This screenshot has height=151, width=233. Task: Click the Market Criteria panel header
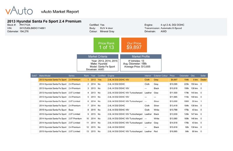click(98, 56)
